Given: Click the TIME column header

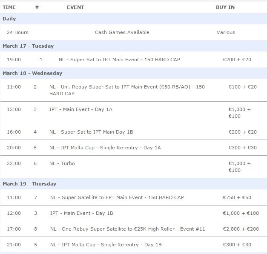Looking at the screenshot, I should coord(9,7).
